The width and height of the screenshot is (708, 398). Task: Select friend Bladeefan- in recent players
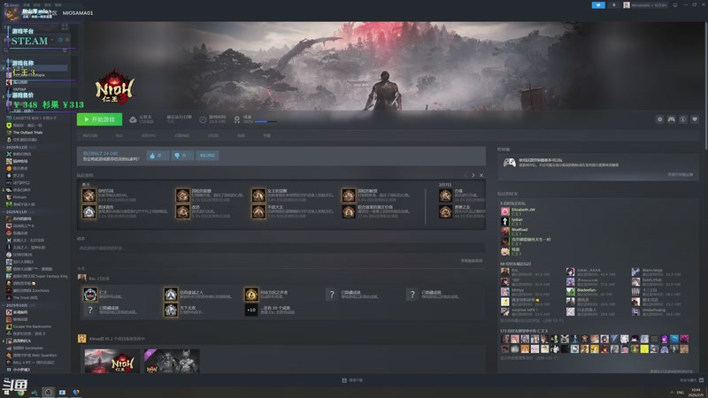[x=585, y=292]
